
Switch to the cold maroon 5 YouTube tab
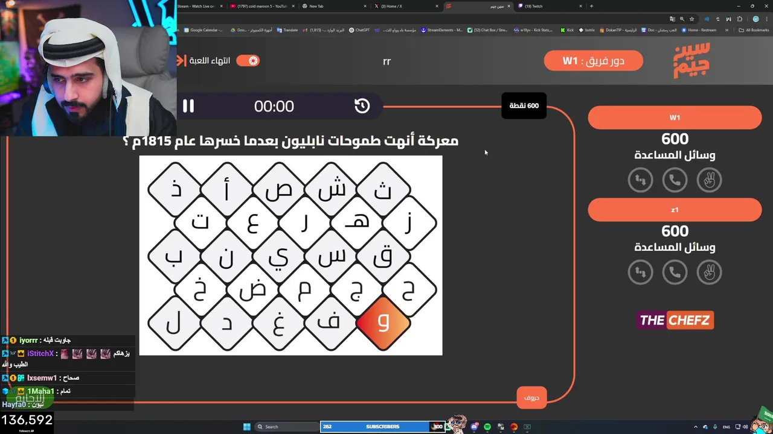[x=261, y=6]
